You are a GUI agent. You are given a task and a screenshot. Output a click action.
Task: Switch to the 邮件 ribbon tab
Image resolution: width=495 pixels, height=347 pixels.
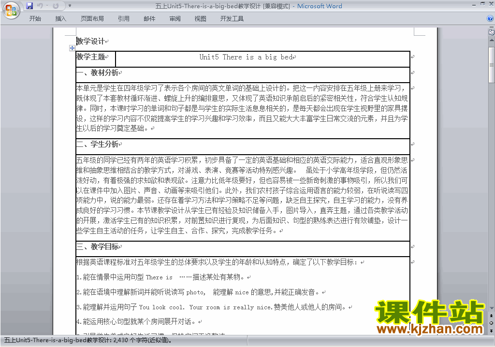(x=149, y=19)
